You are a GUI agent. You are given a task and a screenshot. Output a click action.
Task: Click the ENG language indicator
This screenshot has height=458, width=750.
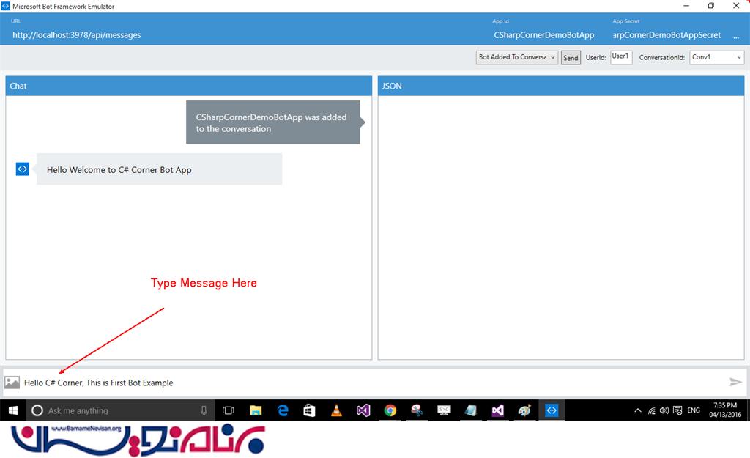(694, 410)
